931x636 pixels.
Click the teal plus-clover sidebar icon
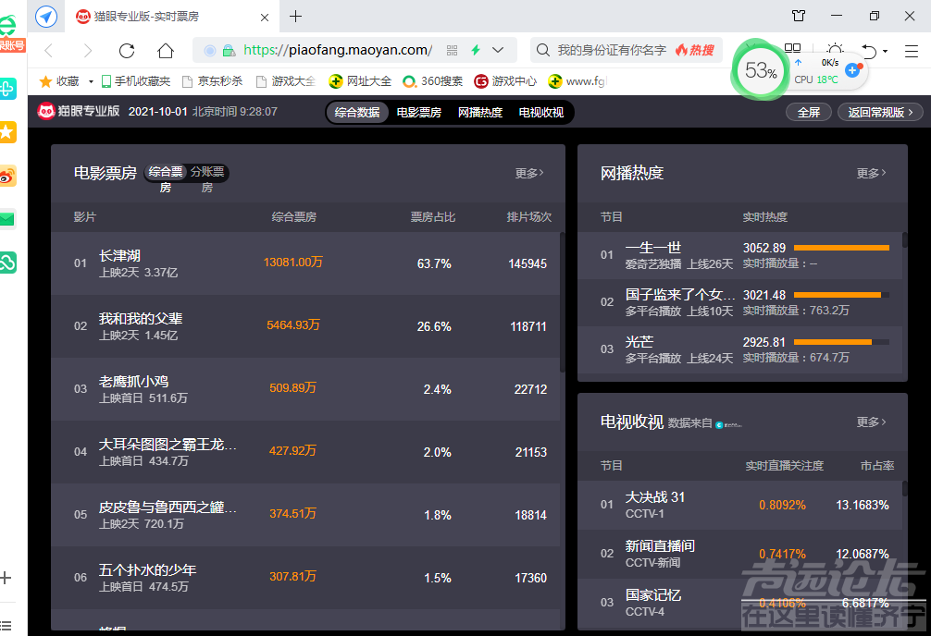tap(7, 89)
